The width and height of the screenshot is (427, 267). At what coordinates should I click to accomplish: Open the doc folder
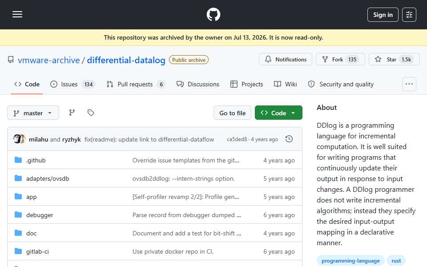31,234
